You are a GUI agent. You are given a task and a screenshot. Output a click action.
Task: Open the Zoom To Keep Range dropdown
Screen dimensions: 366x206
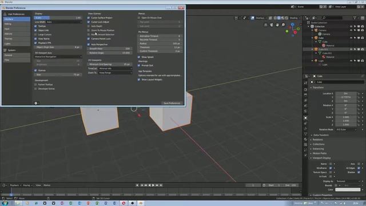pyautogui.click(x=115, y=73)
